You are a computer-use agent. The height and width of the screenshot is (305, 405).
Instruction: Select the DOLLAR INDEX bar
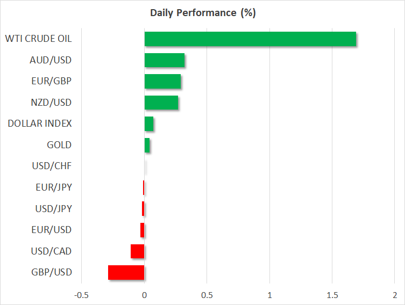[x=149, y=124]
